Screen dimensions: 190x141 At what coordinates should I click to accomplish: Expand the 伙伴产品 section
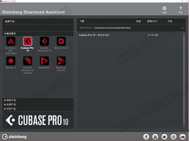coord(10,104)
